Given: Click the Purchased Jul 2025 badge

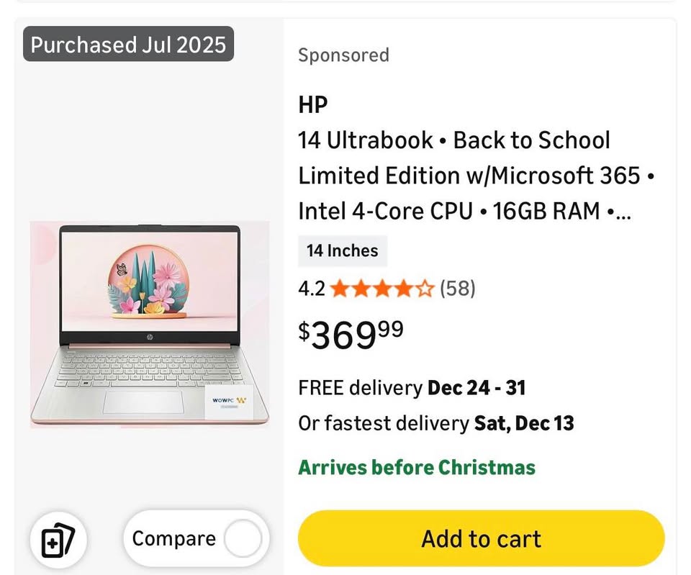Looking at the screenshot, I should (x=128, y=45).
